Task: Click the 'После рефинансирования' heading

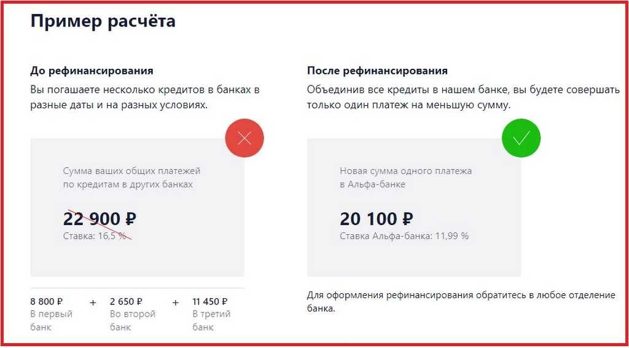Action: (x=378, y=71)
